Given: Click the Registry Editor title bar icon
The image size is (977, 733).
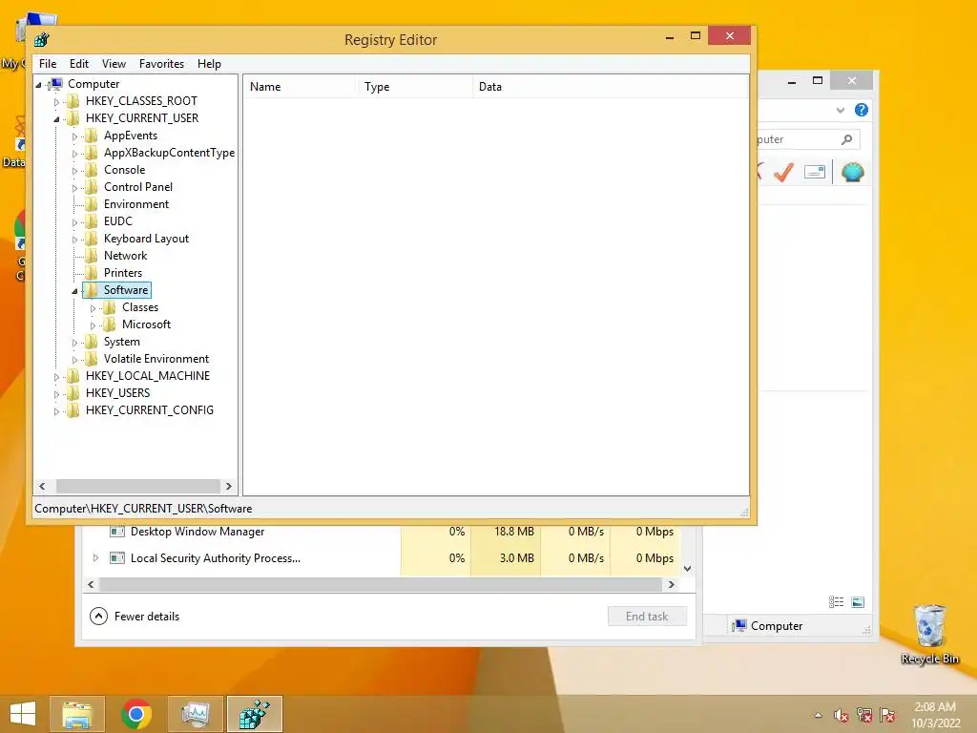Looking at the screenshot, I should (42, 40).
